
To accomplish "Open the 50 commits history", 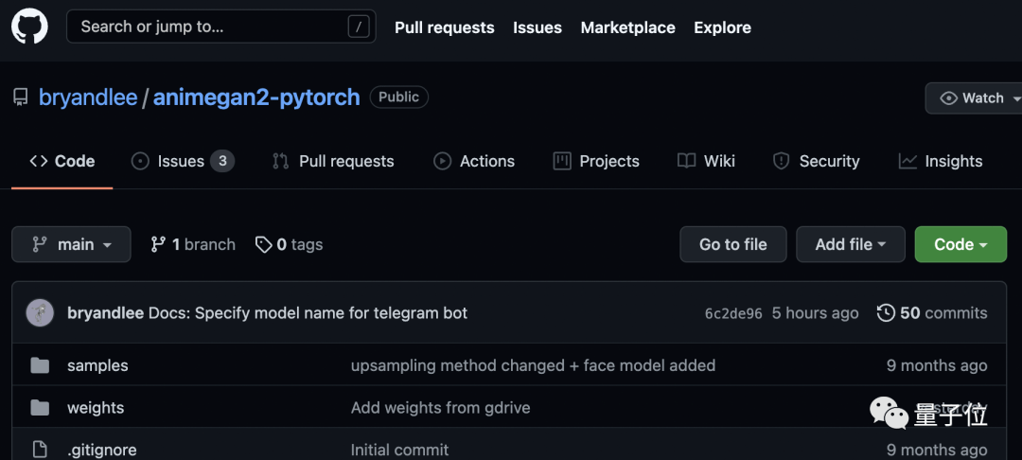I will 931,313.
